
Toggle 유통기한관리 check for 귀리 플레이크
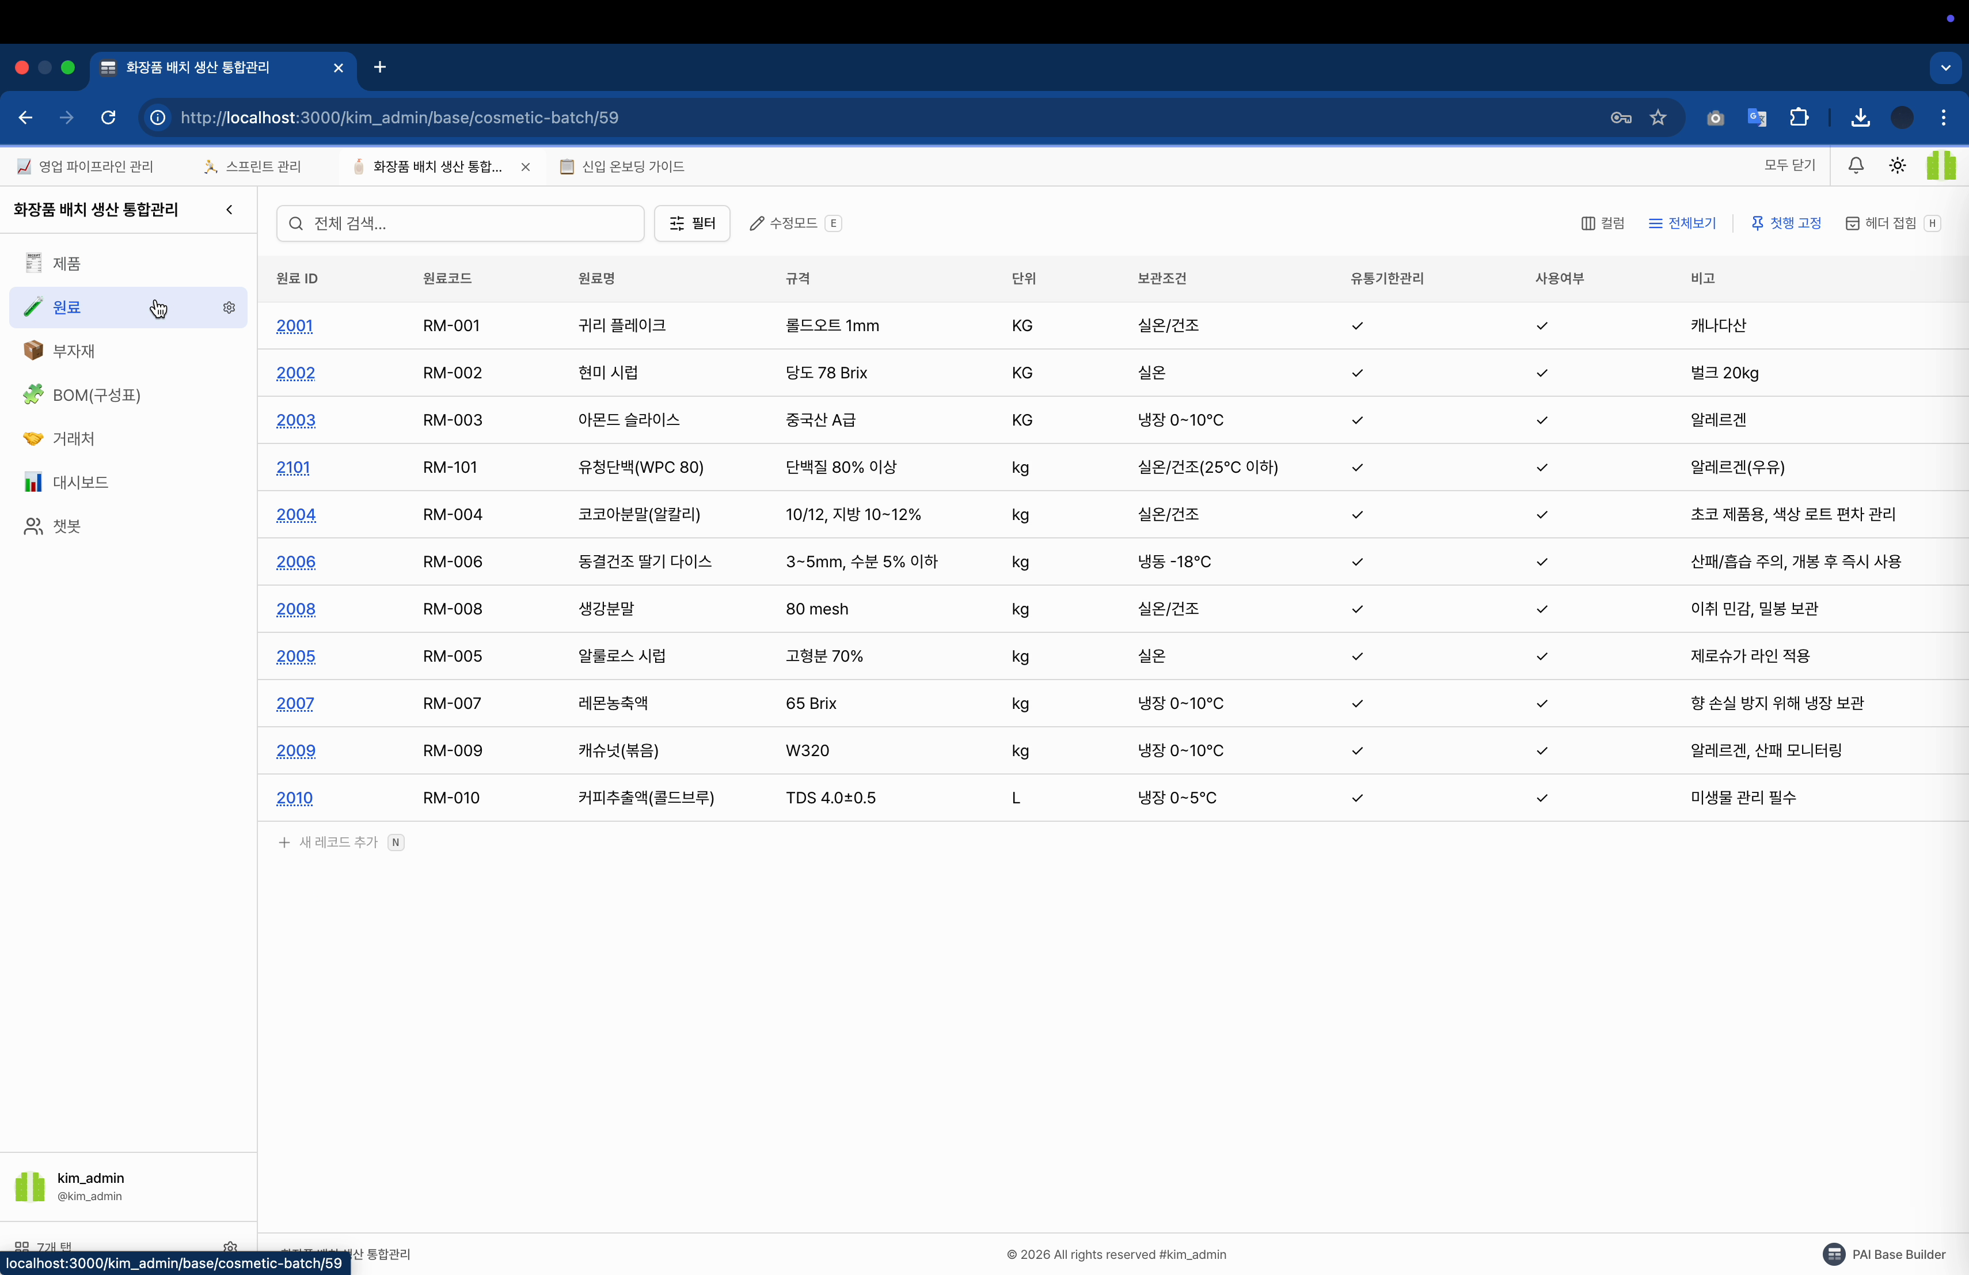pos(1357,326)
